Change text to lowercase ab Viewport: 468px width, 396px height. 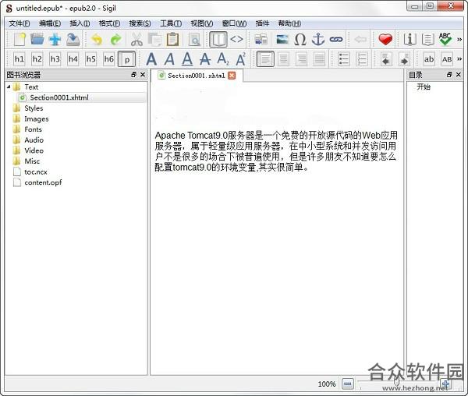point(429,59)
